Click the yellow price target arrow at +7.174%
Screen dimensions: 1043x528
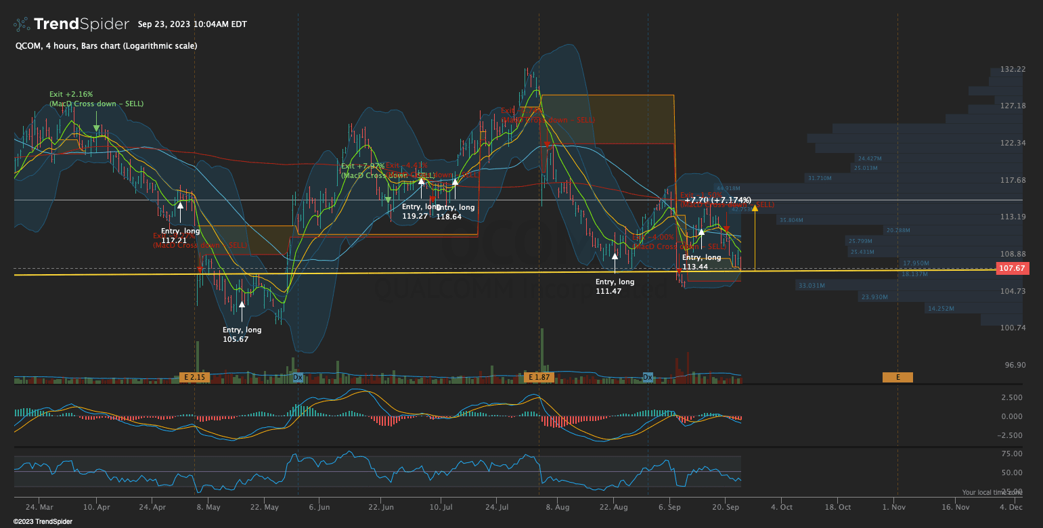755,208
